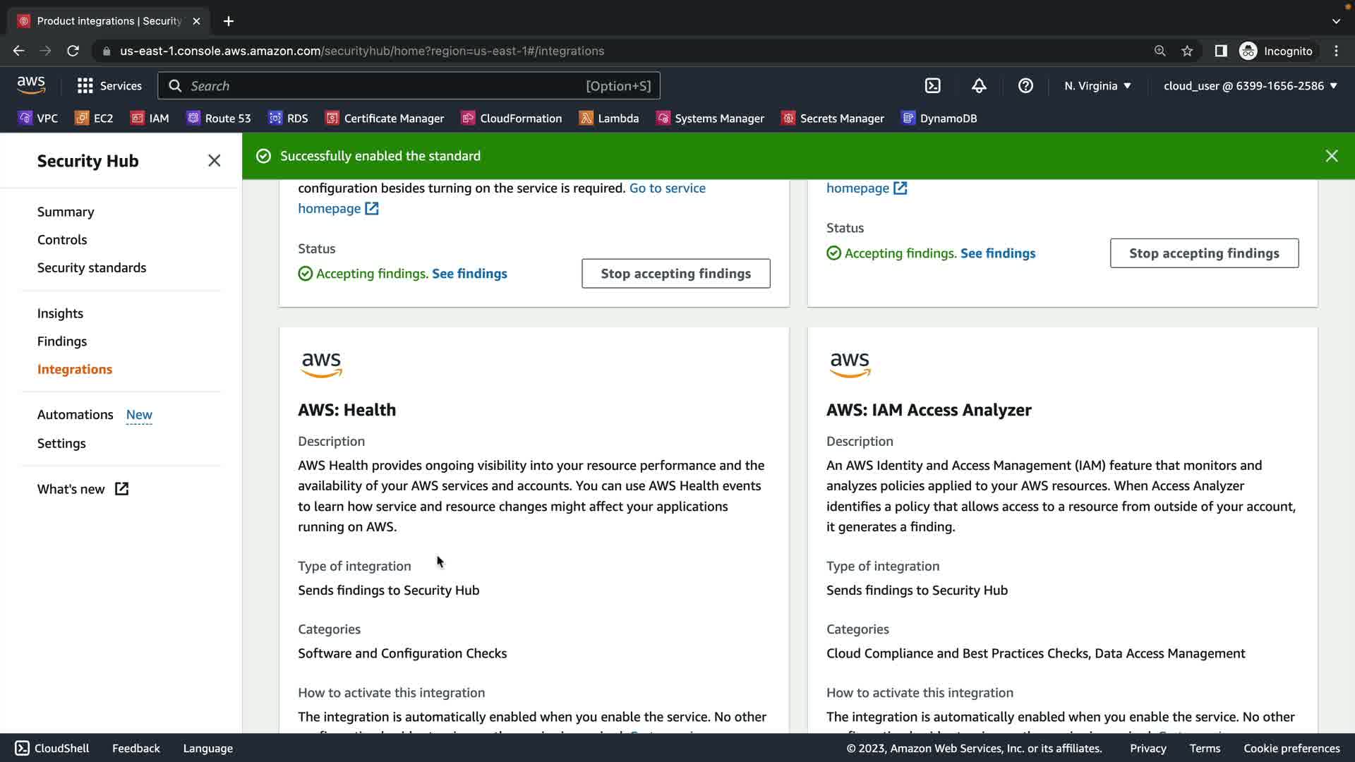This screenshot has height=762, width=1355.
Task: Open the Services grid menu icon
Action: tap(85, 86)
